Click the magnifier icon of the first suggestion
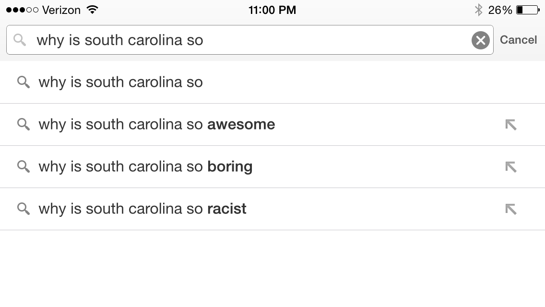Screen dimensions: 545x307 (x=24, y=82)
